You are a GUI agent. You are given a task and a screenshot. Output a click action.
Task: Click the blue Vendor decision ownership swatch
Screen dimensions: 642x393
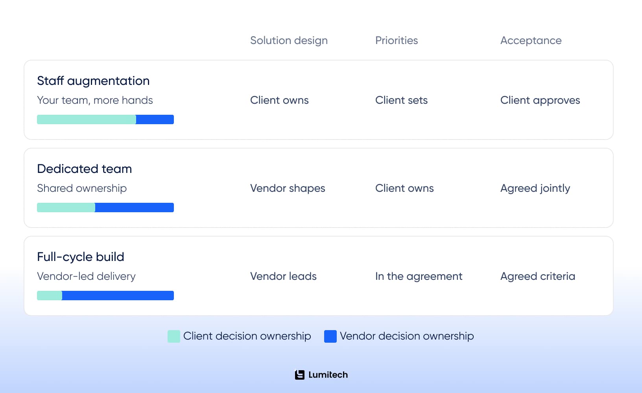pos(330,336)
